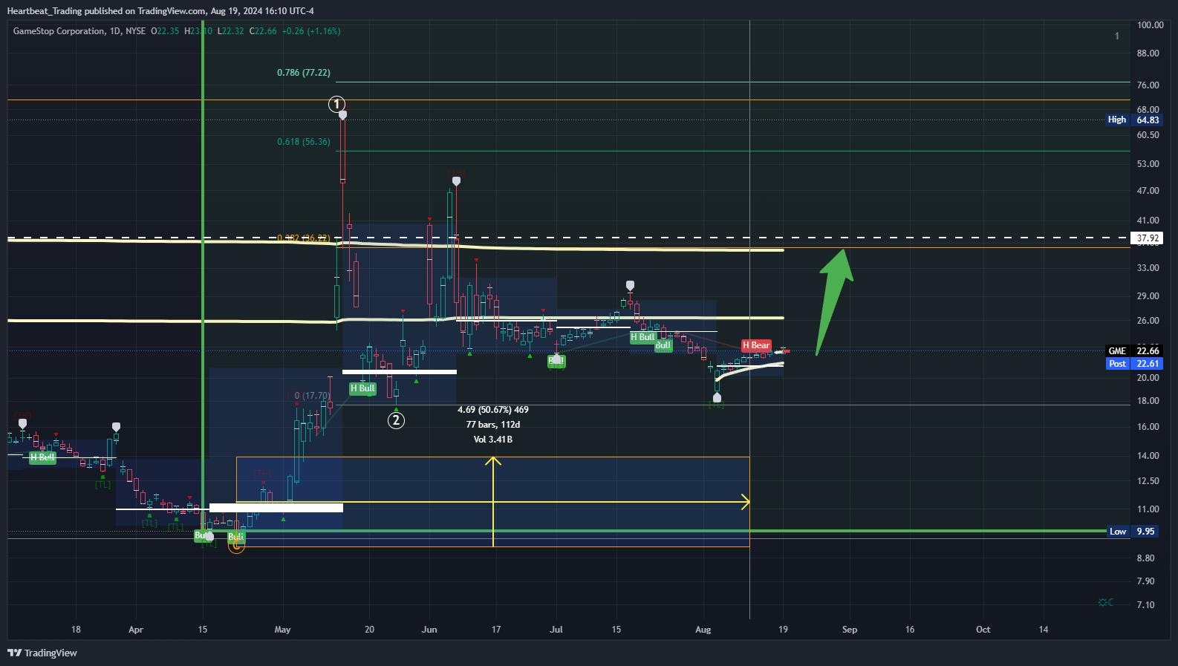Screen dimensions: 1178x666
Task: Select the circled number 1 wave label
Action: point(336,104)
